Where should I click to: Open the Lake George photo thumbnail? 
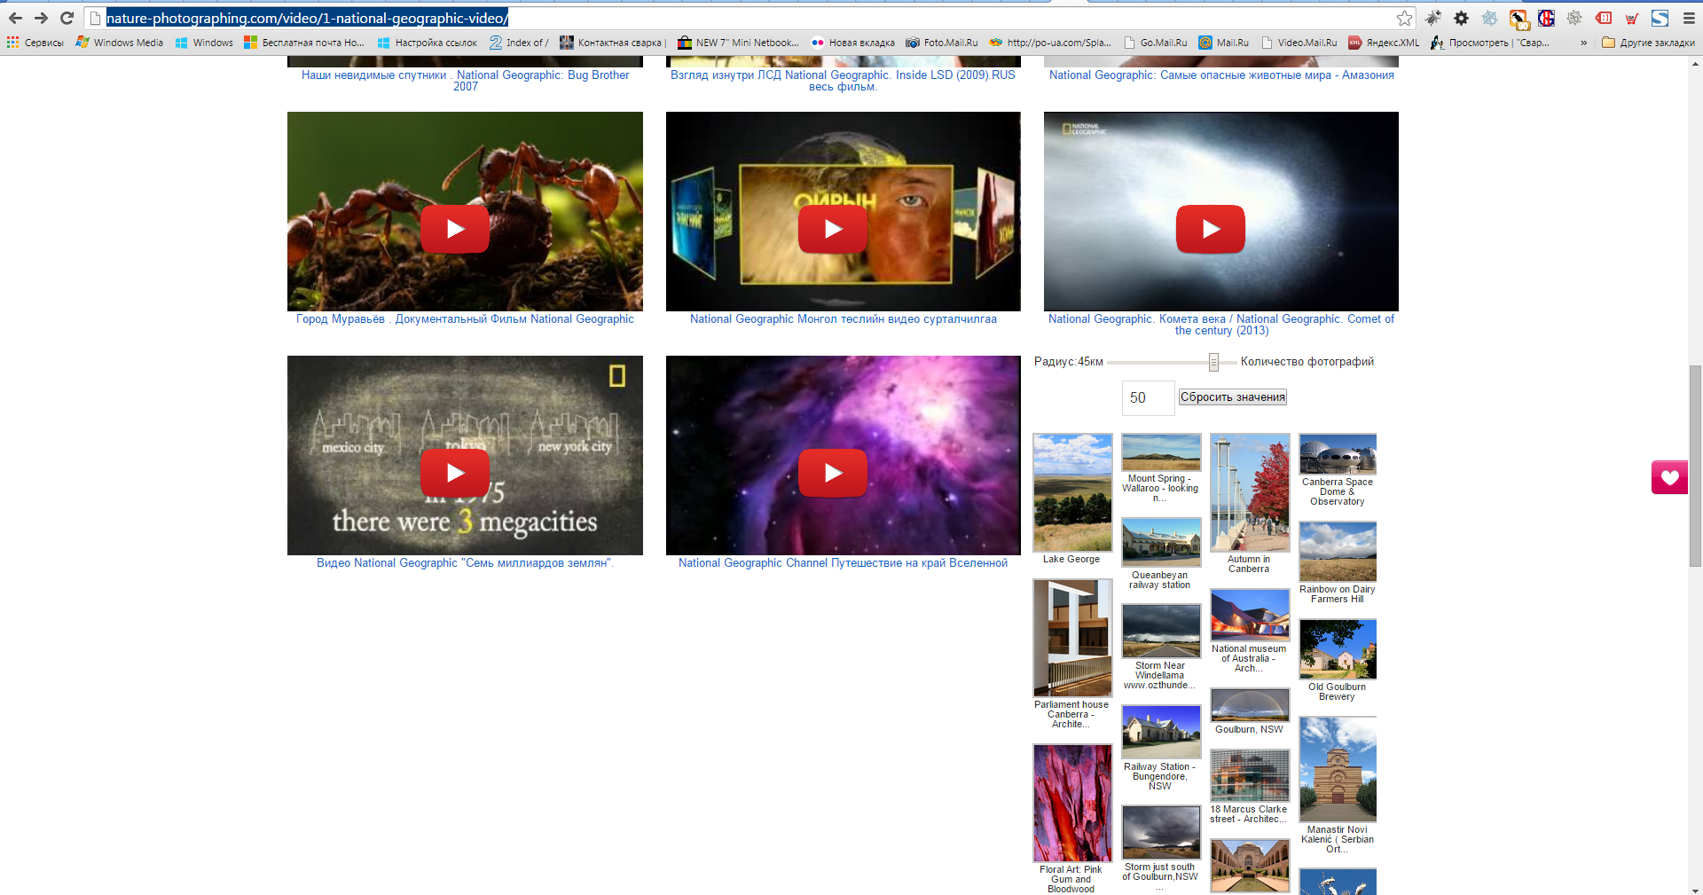1072,492
